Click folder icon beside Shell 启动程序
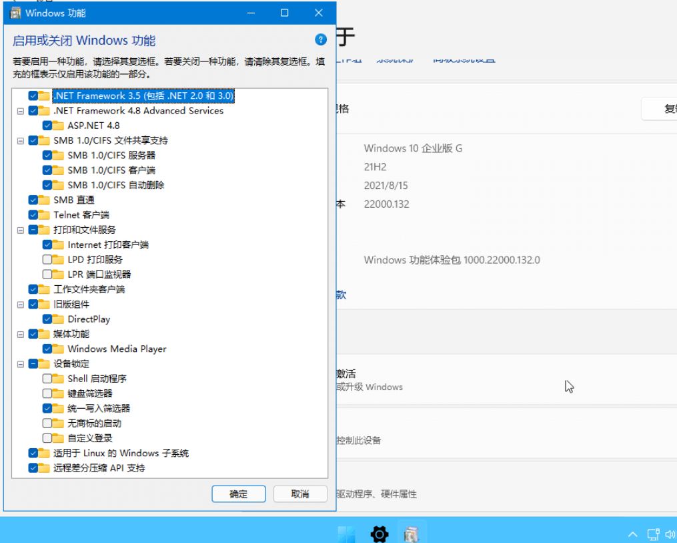 point(58,379)
